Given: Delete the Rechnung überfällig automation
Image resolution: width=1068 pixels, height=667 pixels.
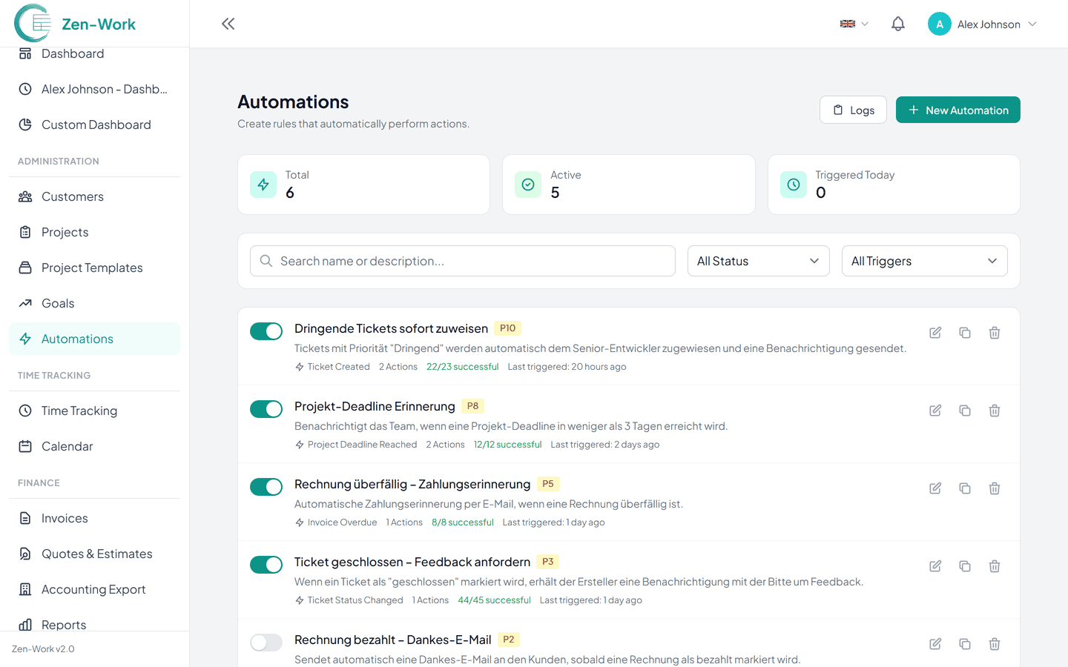Looking at the screenshot, I should pos(995,488).
